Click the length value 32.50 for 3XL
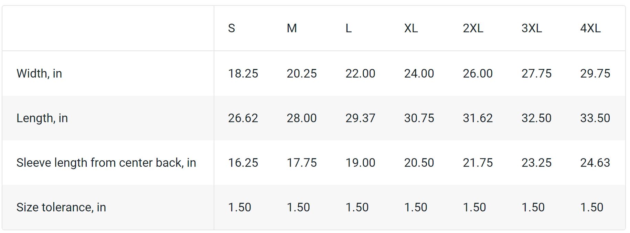 point(536,118)
